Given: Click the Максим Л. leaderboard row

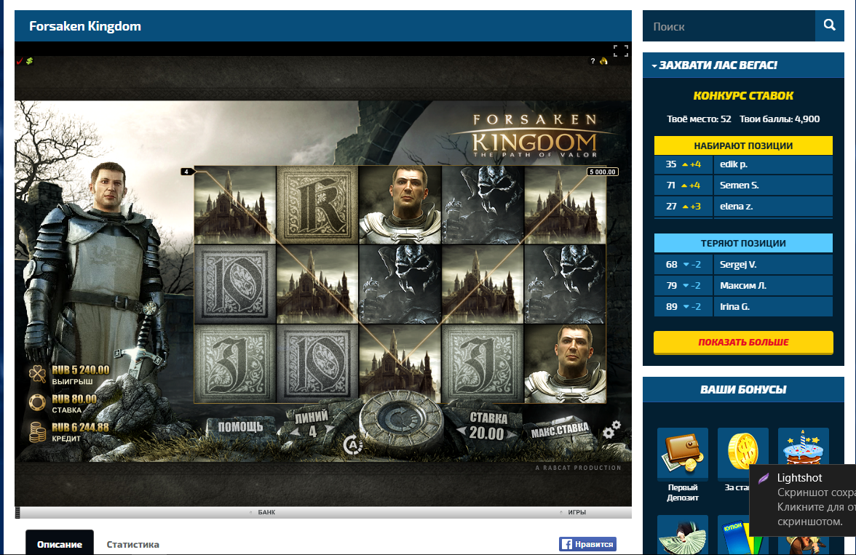Looking at the screenshot, I should pyautogui.click(x=743, y=285).
